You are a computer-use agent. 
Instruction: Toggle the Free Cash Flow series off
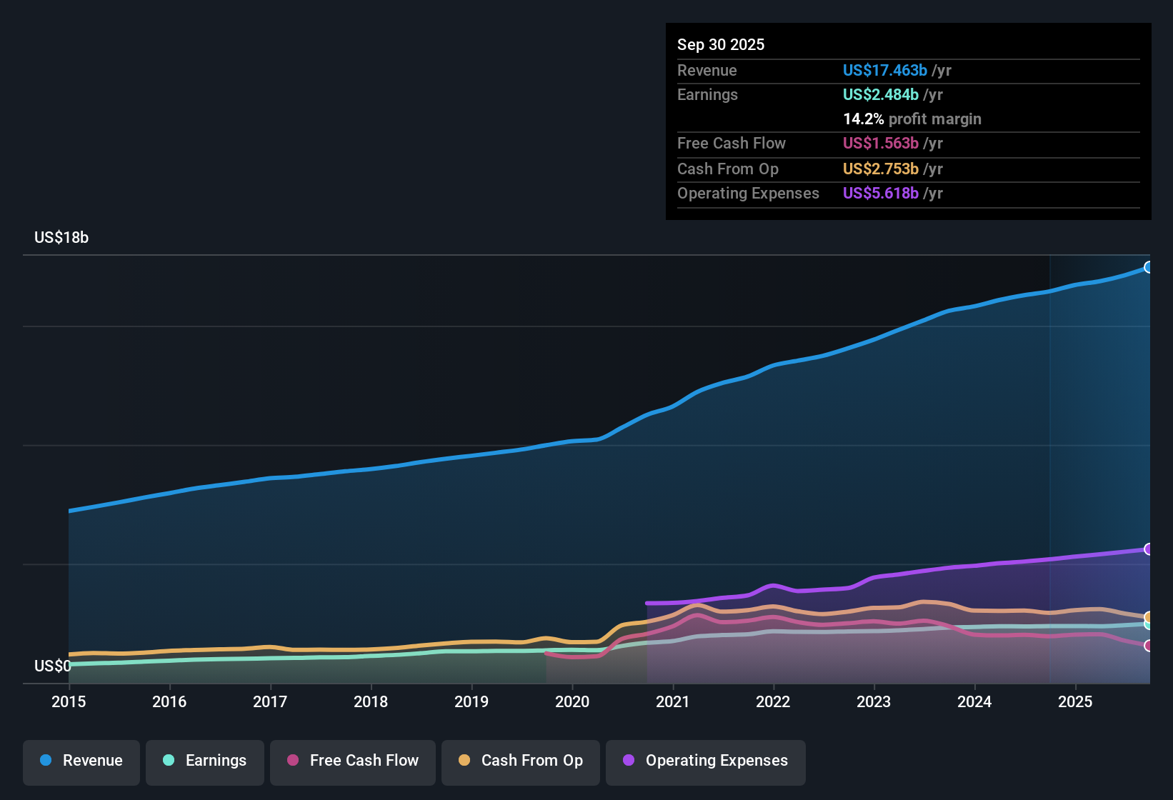click(352, 761)
